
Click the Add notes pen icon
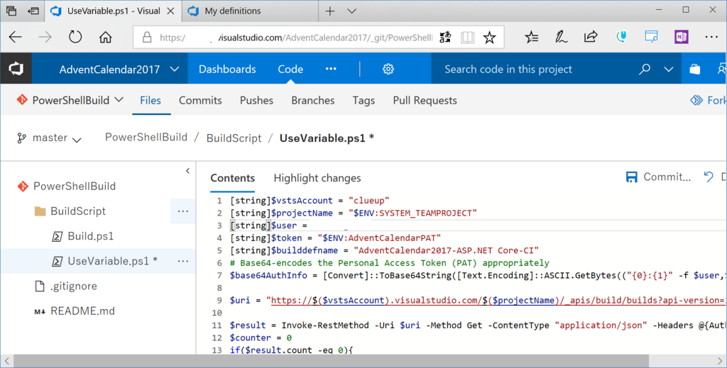coord(561,37)
